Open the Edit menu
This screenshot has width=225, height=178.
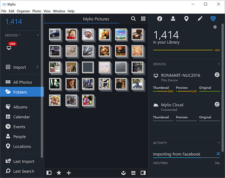tap(12, 11)
